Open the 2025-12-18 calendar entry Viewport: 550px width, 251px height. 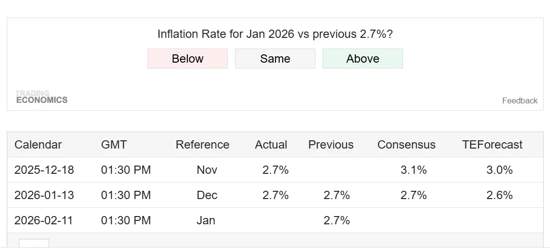click(x=44, y=170)
